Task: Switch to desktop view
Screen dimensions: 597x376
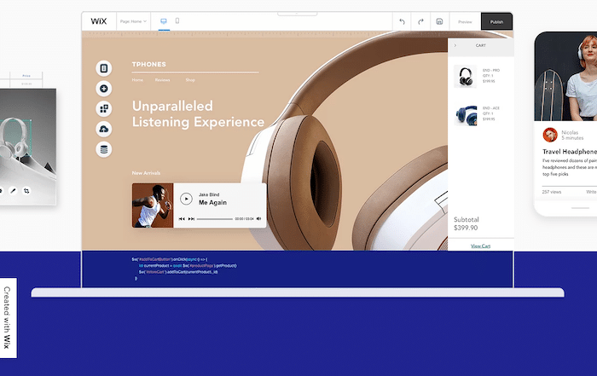Action: [164, 21]
